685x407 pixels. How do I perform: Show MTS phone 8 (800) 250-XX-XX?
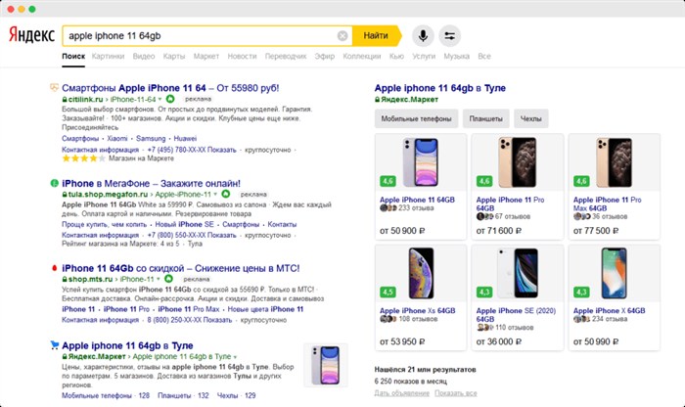tap(190, 320)
